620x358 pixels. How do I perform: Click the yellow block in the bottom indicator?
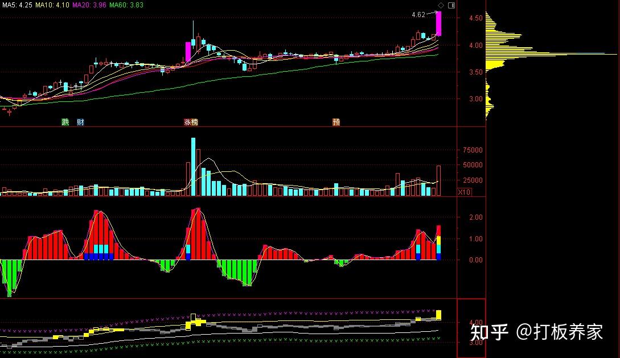coord(438,315)
